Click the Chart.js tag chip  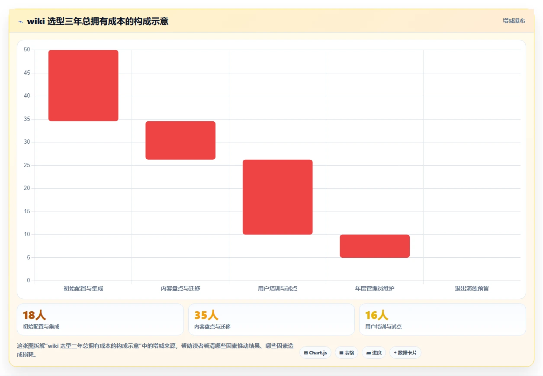coord(315,353)
